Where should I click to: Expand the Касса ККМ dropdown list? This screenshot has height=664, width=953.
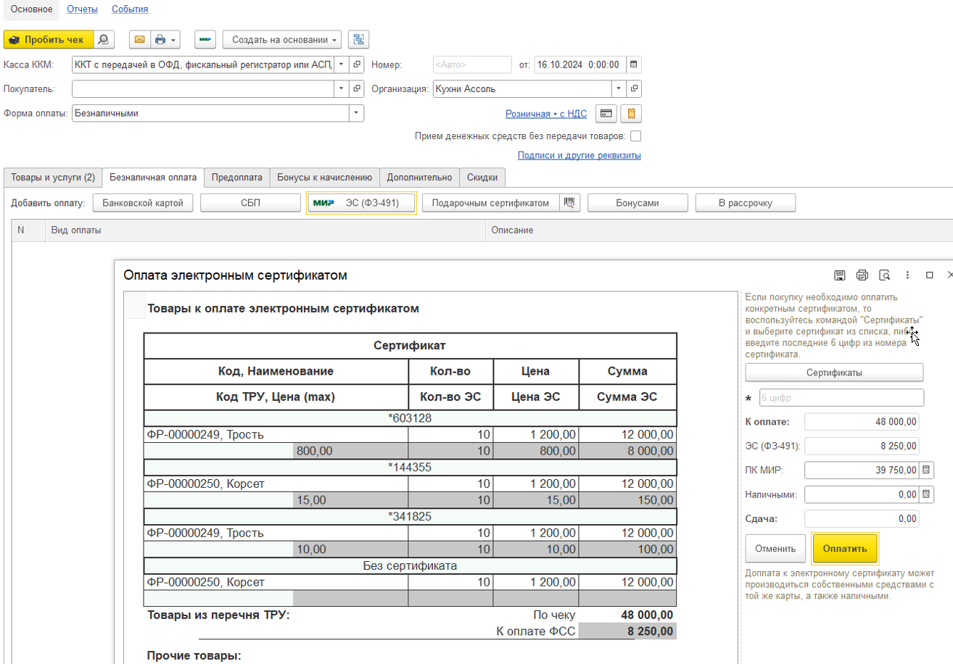pyautogui.click(x=342, y=65)
